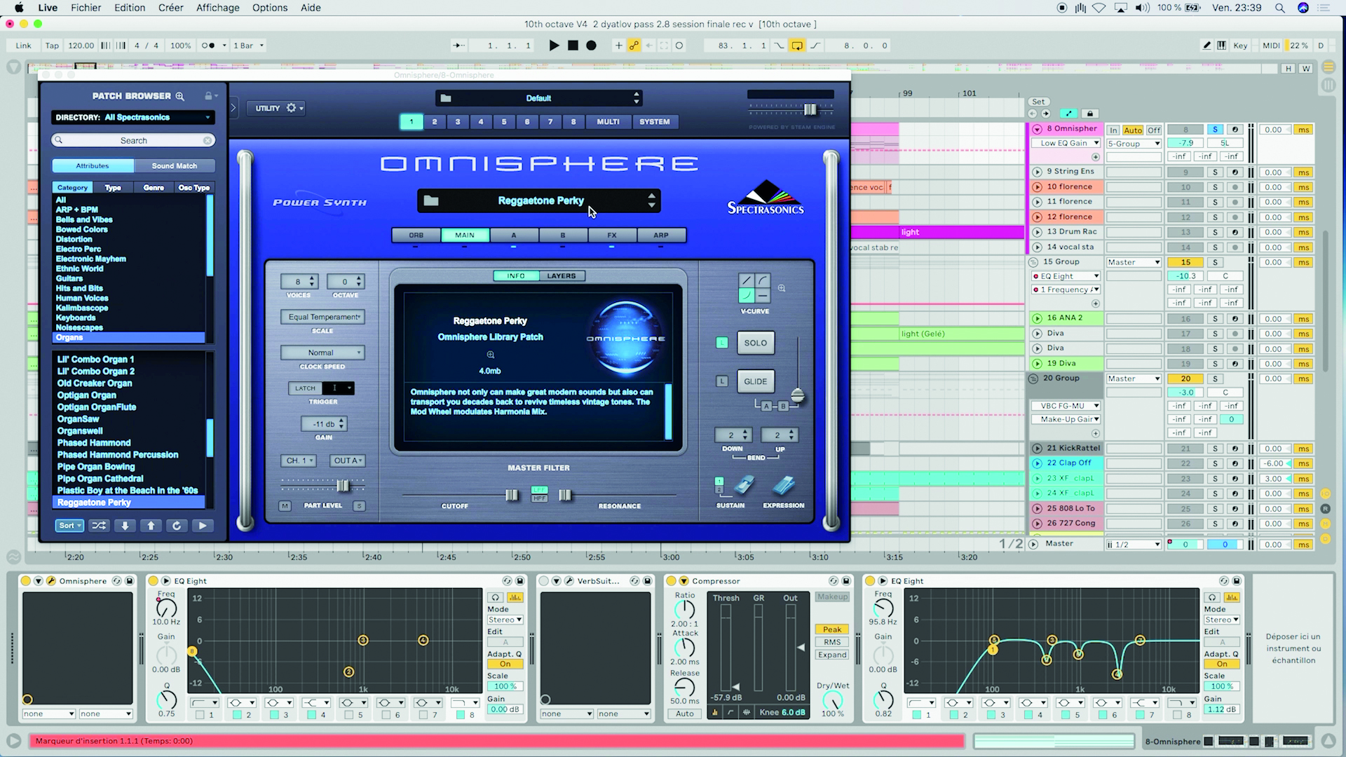Image resolution: width=1346 pixels, height=757 pixels.
Task: Select Compressor RMS mode button
Action: 832,642
